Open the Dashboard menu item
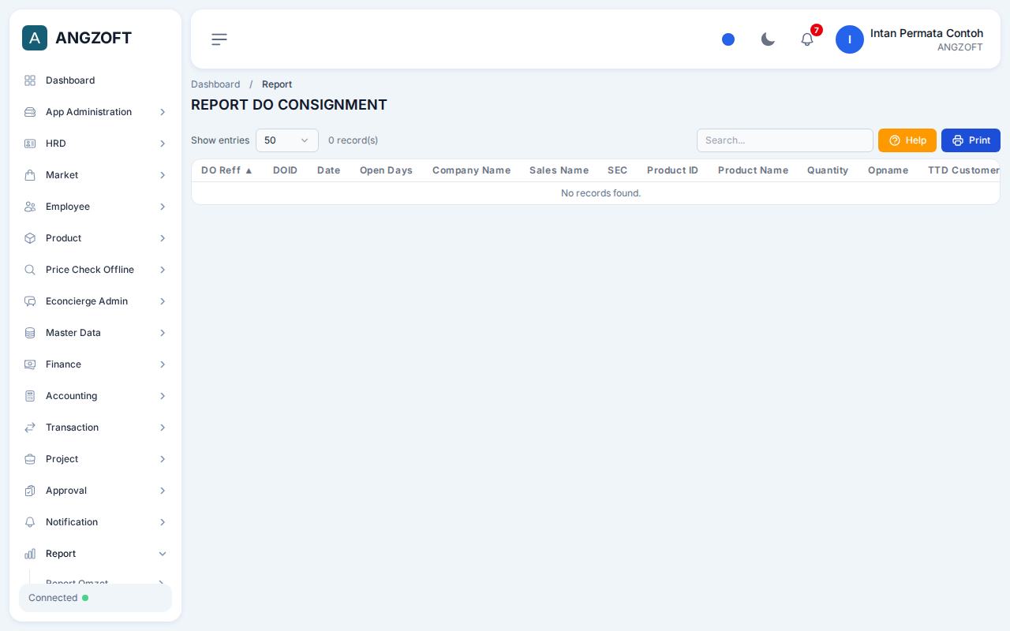This screenshot has width=1010, height=631. coord(95,80)
